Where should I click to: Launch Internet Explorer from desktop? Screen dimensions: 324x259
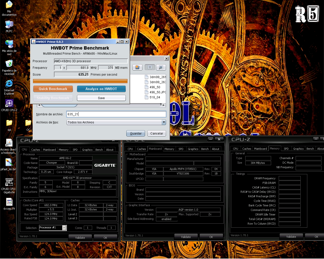click(x=9, y=87)
